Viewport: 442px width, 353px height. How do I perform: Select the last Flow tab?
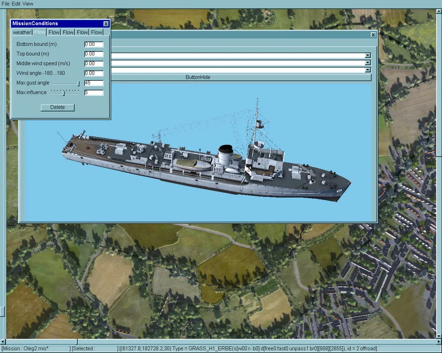(x=96, y=32)
